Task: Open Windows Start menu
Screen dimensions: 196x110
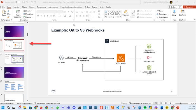Action: pyautogui.click(x=3, y=107)
